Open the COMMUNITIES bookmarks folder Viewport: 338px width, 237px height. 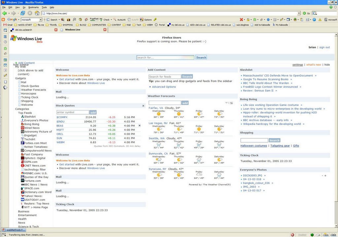tap(97, 25)
